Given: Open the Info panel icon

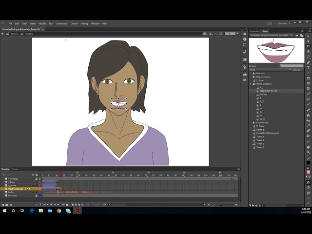Looking at the screenshot, I should (x=245, y=39).
